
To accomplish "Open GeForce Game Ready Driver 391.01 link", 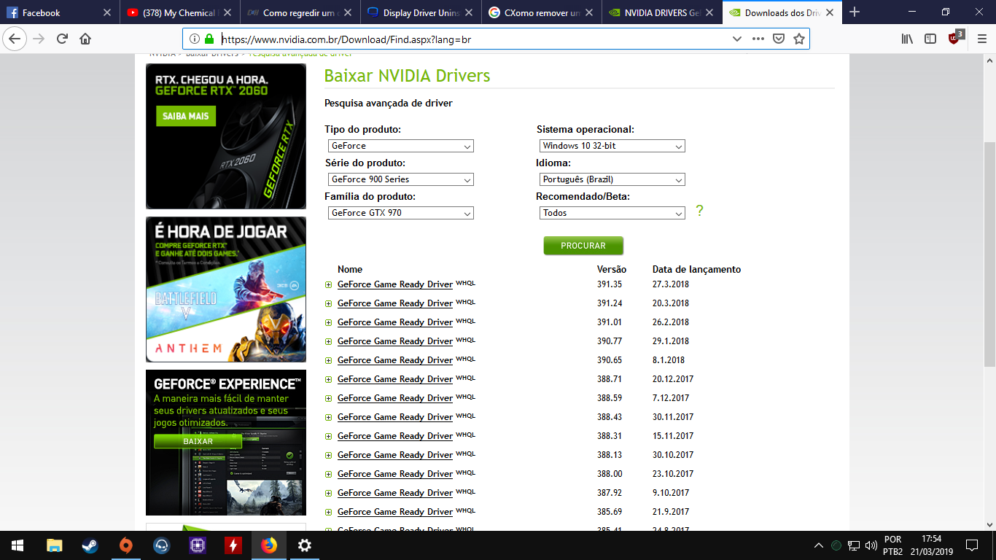I will click(x=395, y=322).
